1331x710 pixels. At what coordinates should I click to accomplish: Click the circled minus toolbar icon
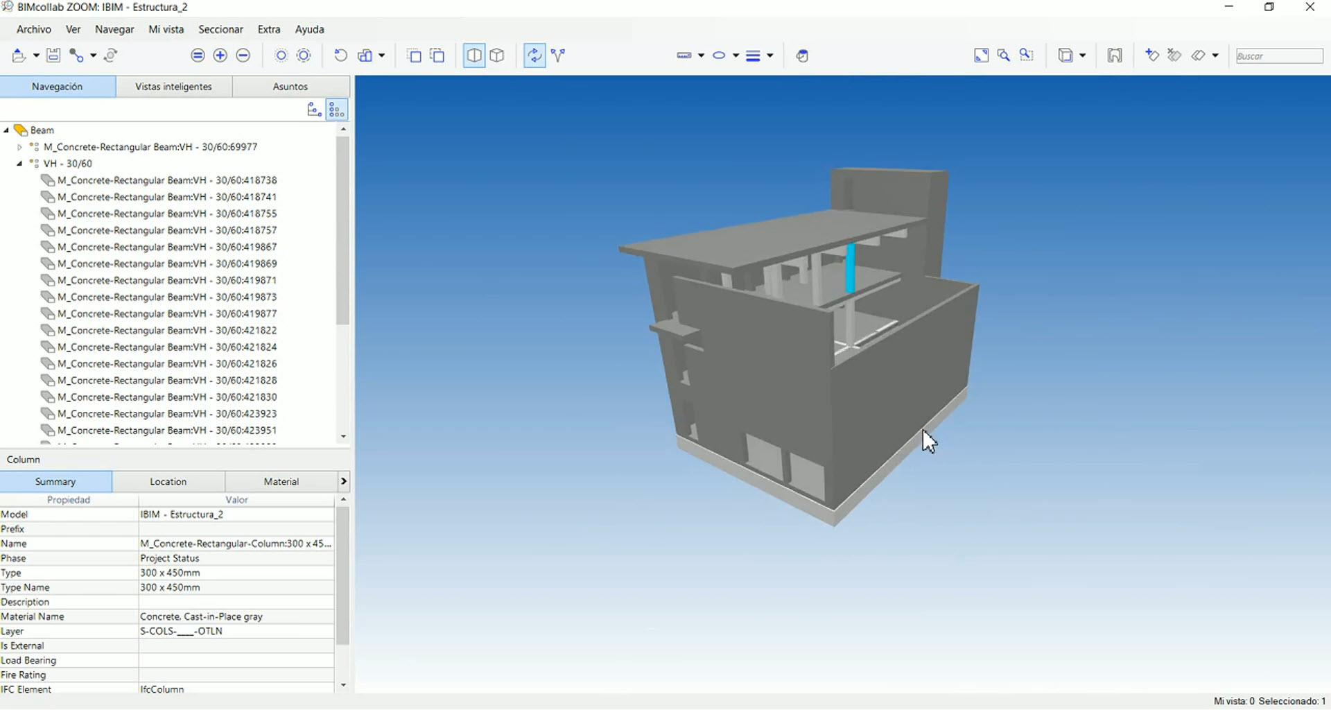[243, 55]
